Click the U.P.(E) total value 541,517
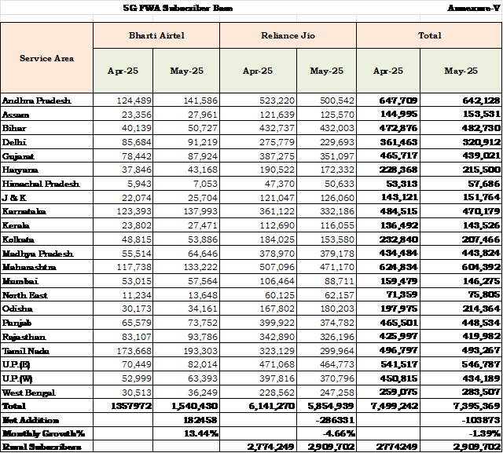The height and width of the screenshot is (453, 503). point(399,364)
